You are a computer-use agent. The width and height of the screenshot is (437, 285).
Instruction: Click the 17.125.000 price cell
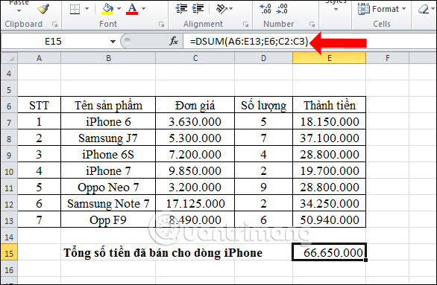[195, 204]
